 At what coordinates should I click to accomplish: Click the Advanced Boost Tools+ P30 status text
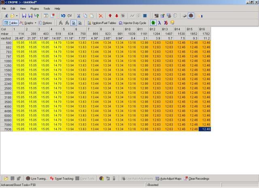pyautogui.click(x=18, y=185)
